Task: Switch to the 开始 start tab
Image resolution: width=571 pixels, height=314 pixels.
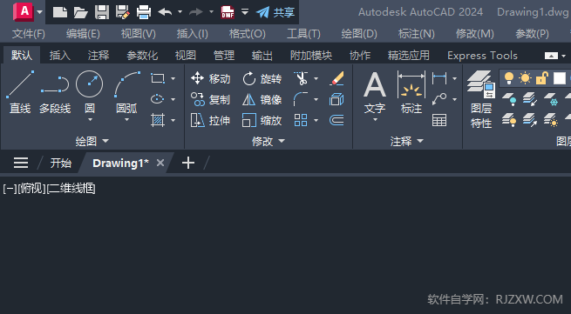Action: 60,163
